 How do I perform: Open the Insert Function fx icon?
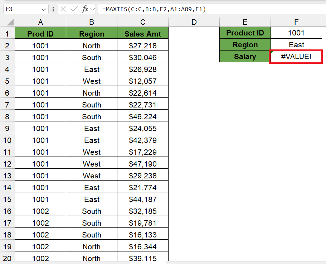(x=85, y=9)
